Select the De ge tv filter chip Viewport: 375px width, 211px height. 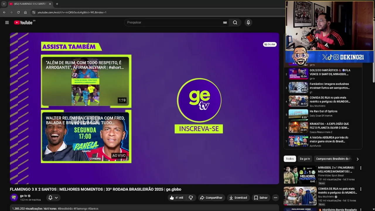[x=305, y=159]
